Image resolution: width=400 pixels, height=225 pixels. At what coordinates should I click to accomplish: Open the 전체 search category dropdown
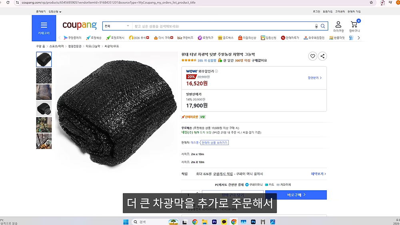[x=117, y=26]
